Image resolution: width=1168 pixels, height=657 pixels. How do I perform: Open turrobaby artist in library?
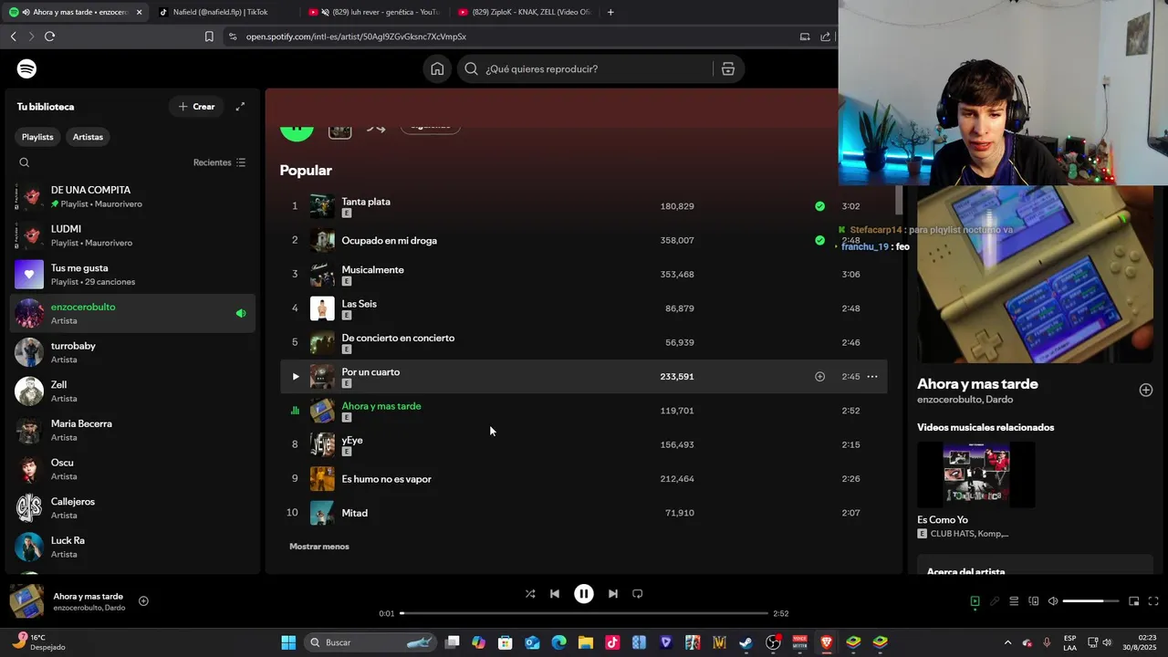pyautogui.click(x=132, y=352)
